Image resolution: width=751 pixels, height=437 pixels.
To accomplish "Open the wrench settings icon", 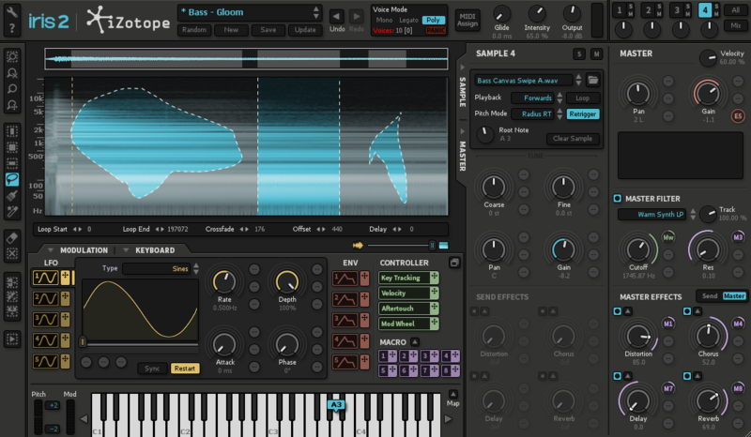I will pos(11,11).
